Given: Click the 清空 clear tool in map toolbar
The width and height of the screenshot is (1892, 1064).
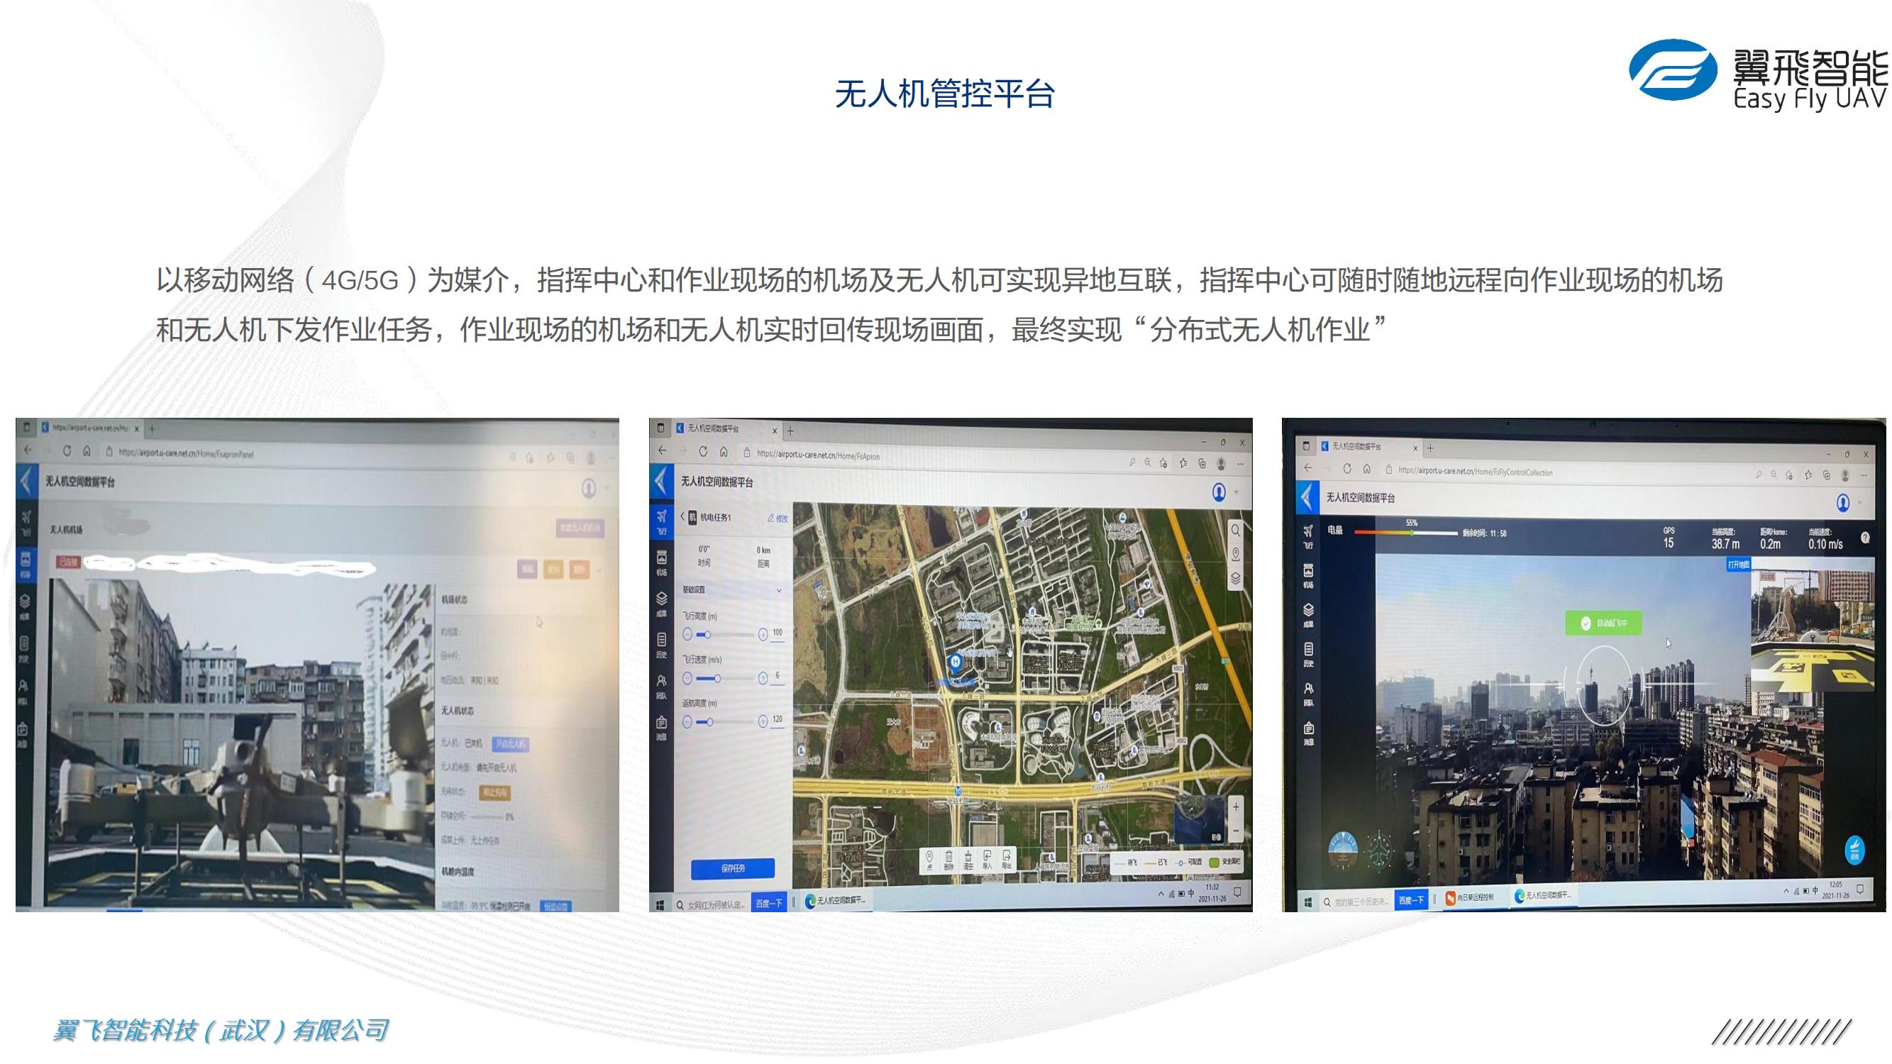Looking at the screenshot, I should pyautogui.click(x=968, y=859).
